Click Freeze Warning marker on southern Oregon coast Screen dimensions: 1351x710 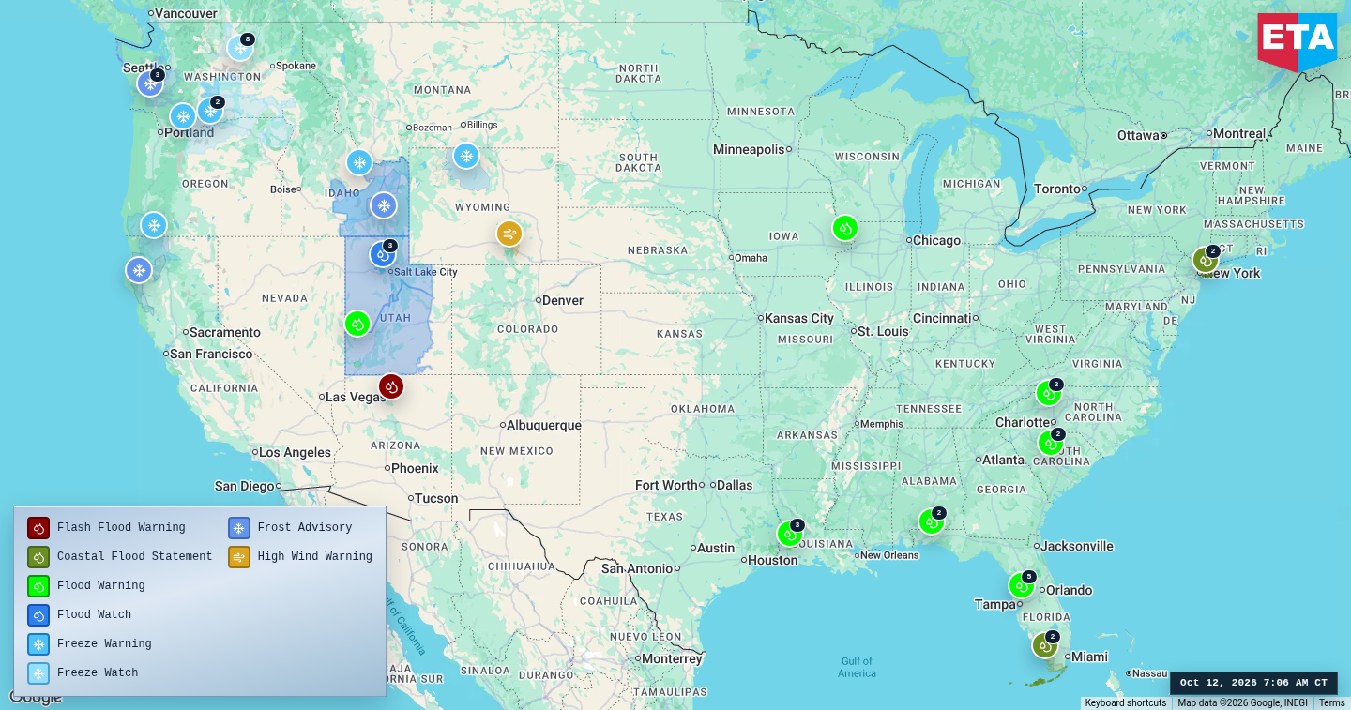154,225
